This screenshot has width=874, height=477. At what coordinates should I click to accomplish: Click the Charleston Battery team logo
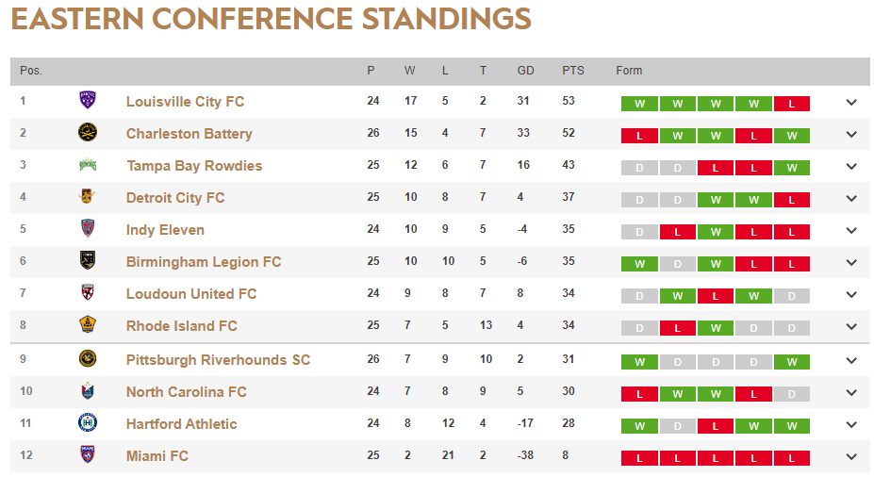(88, 133)
